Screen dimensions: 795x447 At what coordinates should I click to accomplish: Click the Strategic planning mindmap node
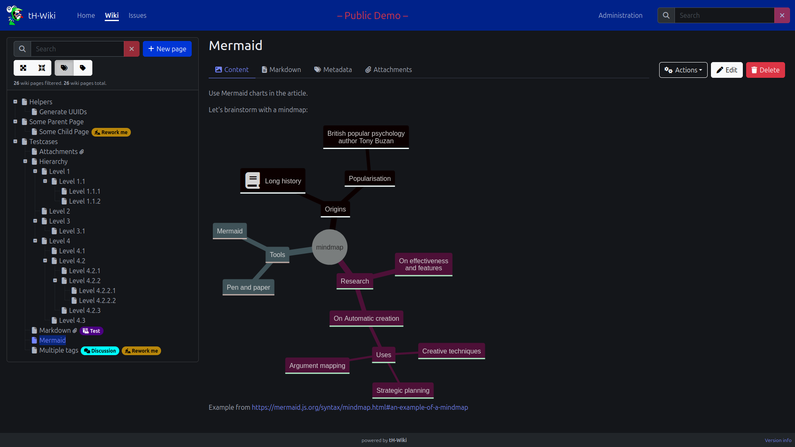(x=403, y=391)
